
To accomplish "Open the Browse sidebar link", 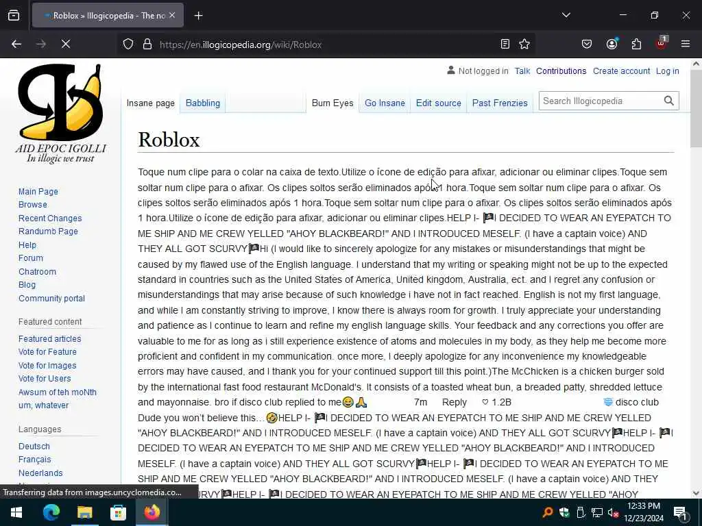I will [33, 204].
